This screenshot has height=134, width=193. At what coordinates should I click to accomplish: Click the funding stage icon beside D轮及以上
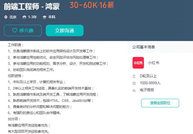pyautogui.click(x=134, y=76)
